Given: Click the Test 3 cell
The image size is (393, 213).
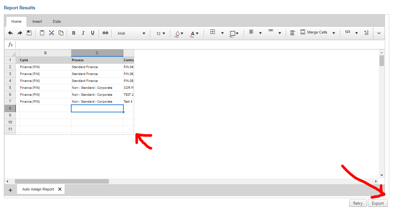Looking at the screenshot, I should pyautogui.click(x=129, y=102).
